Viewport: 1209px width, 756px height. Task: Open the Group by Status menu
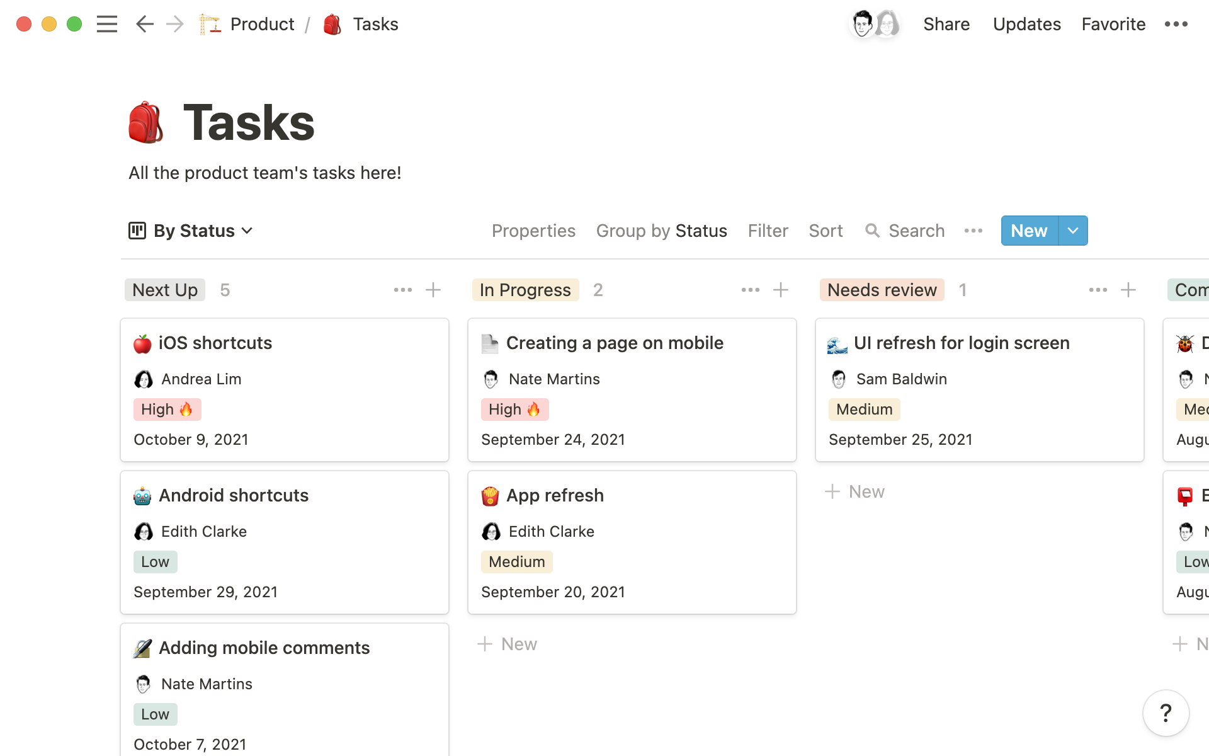point(661,231)
